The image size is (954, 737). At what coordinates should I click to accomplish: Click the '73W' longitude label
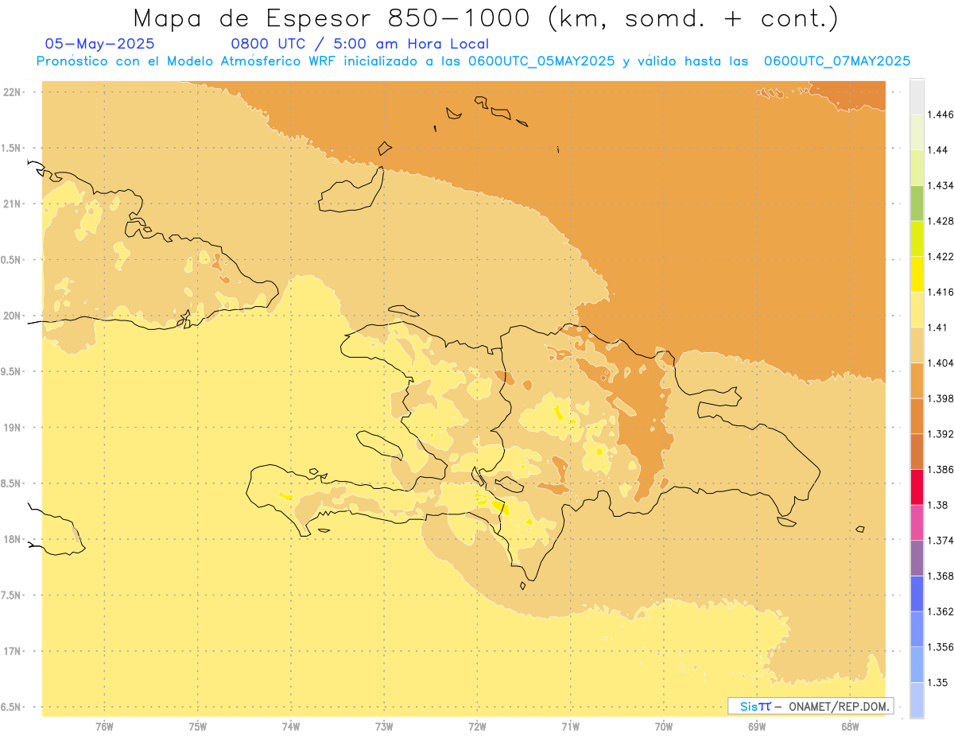[x=384, y=727]
